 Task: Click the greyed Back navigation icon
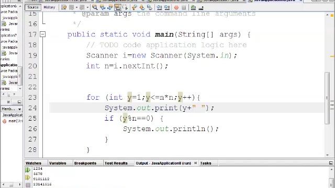[72, 7]
